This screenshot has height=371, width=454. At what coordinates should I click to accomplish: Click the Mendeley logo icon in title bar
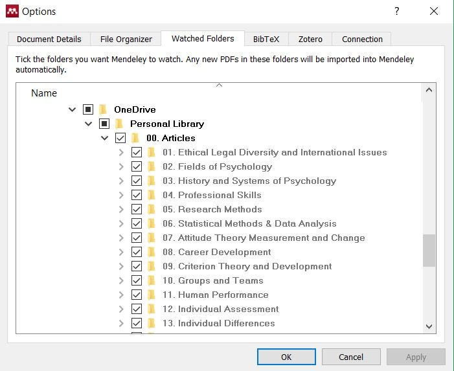12,11
